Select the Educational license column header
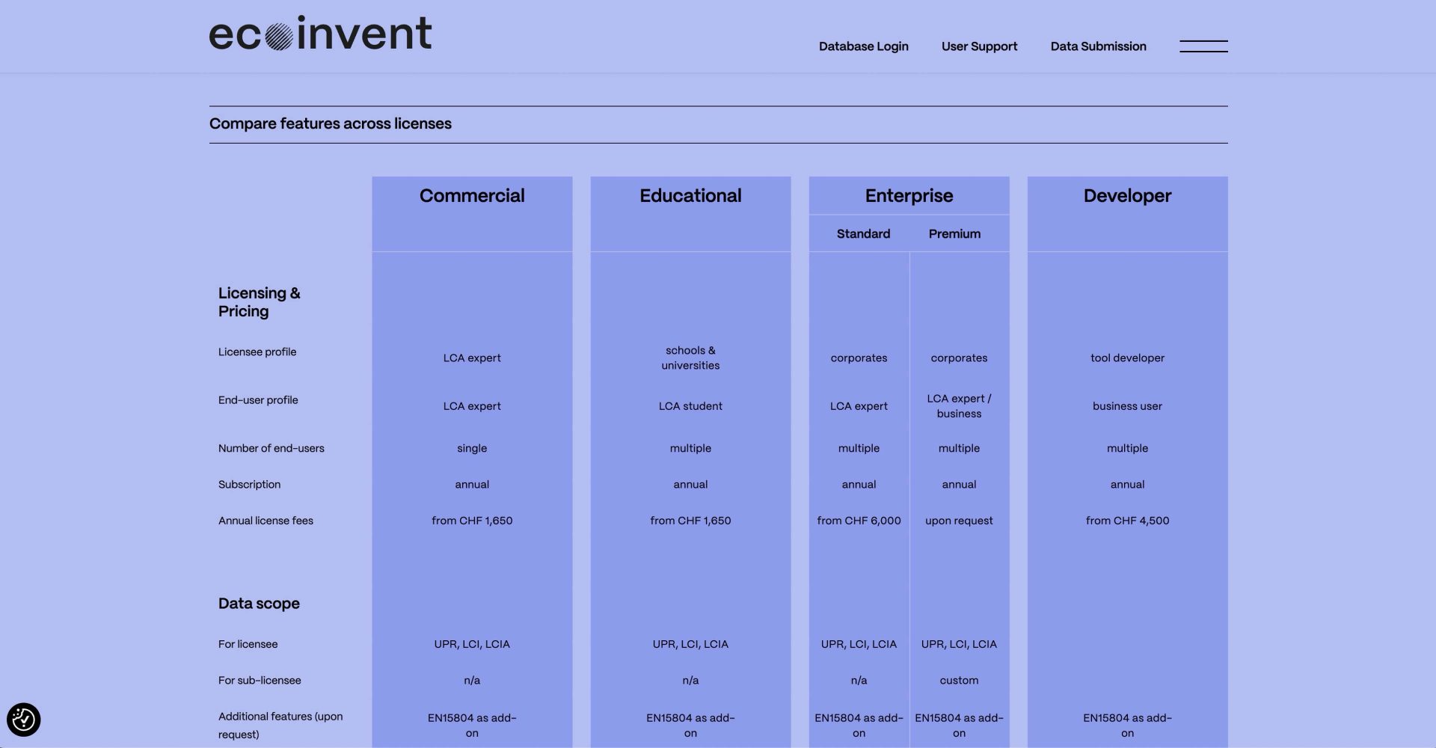Viewport: 1436px width, 748px height. coord(690,196)
